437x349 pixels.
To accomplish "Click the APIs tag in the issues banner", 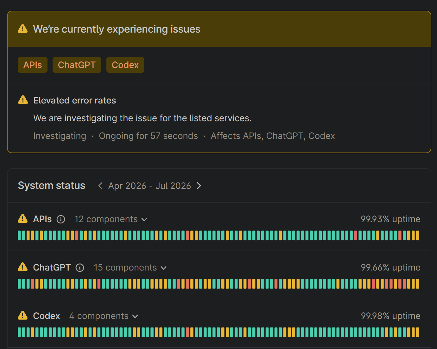I will pyautogui.click(x=33, y=65).
